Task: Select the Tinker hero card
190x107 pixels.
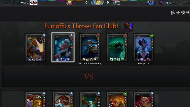Action: [35, 48]
